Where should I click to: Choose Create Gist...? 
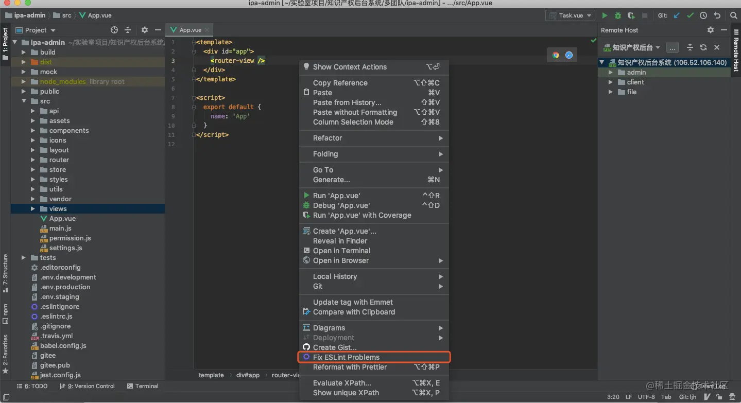coord(374,347)
